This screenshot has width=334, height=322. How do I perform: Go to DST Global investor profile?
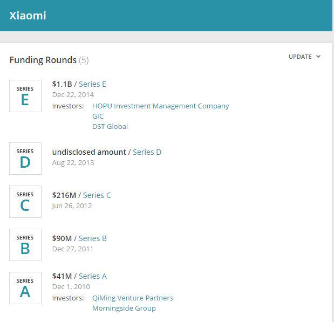click(x=110, y=127)
